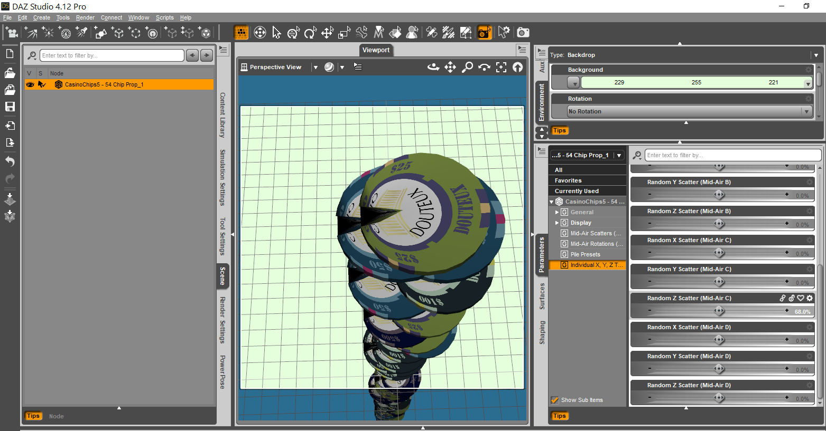Switch to the Content Library tab

(222, 115)
